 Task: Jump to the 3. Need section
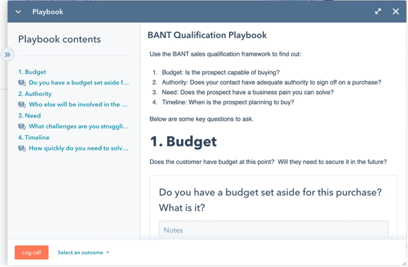coord(30,115)
